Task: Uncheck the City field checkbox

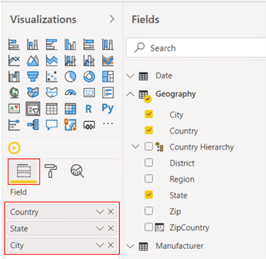Action: coord(149,114)
